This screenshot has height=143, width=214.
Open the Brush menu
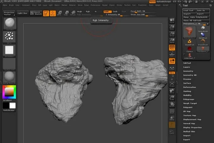[11, 5]
